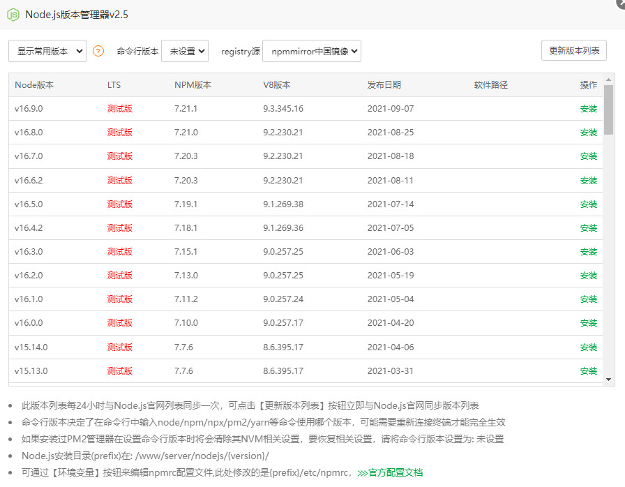The width and height of the screenshot is (625, 487).
Task: Install Node v16.6.2 via 安装 link
Action: coord(588,181)
